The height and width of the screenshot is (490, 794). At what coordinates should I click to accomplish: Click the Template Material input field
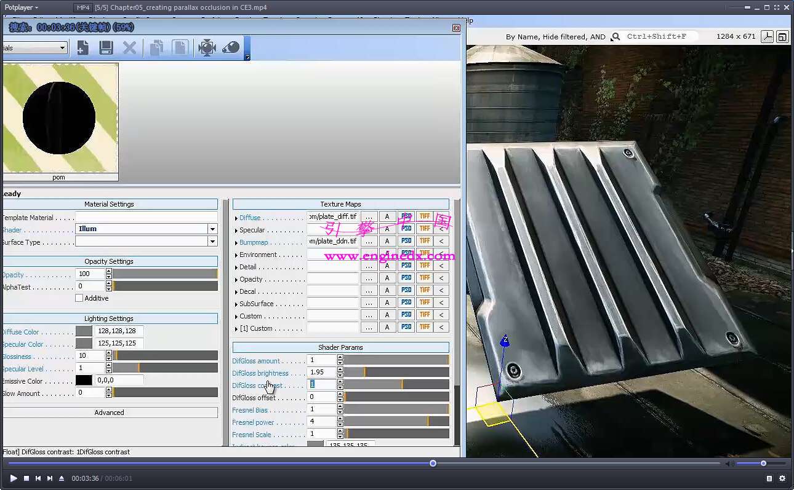point(146,217)
